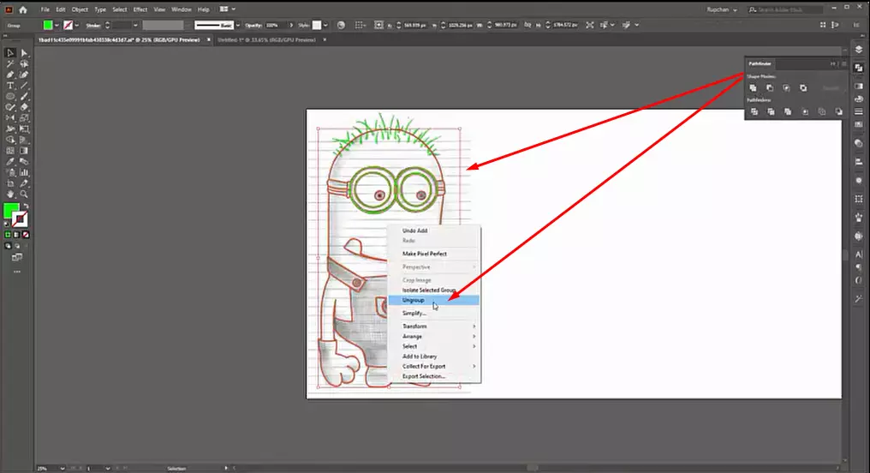870x473 pixels.
Task: Swap fill and stroke colors
Action: tap(26, 206)
